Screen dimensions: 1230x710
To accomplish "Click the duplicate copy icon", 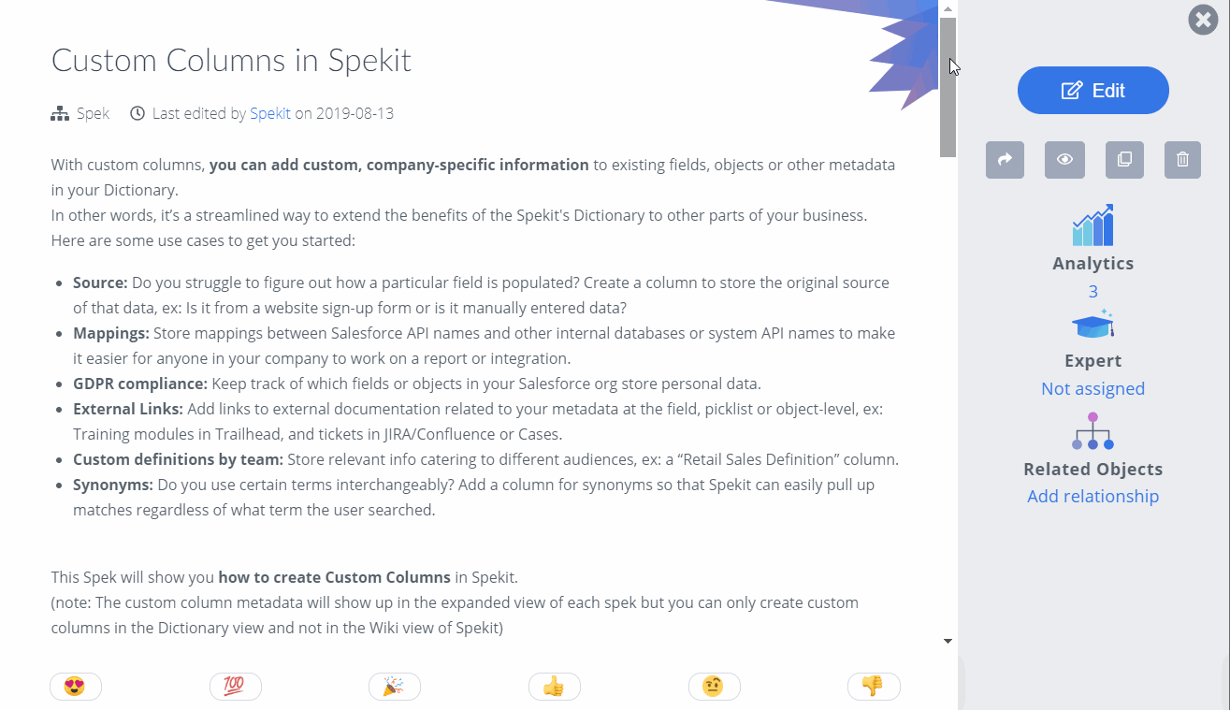I will [x=1124, y=160].
